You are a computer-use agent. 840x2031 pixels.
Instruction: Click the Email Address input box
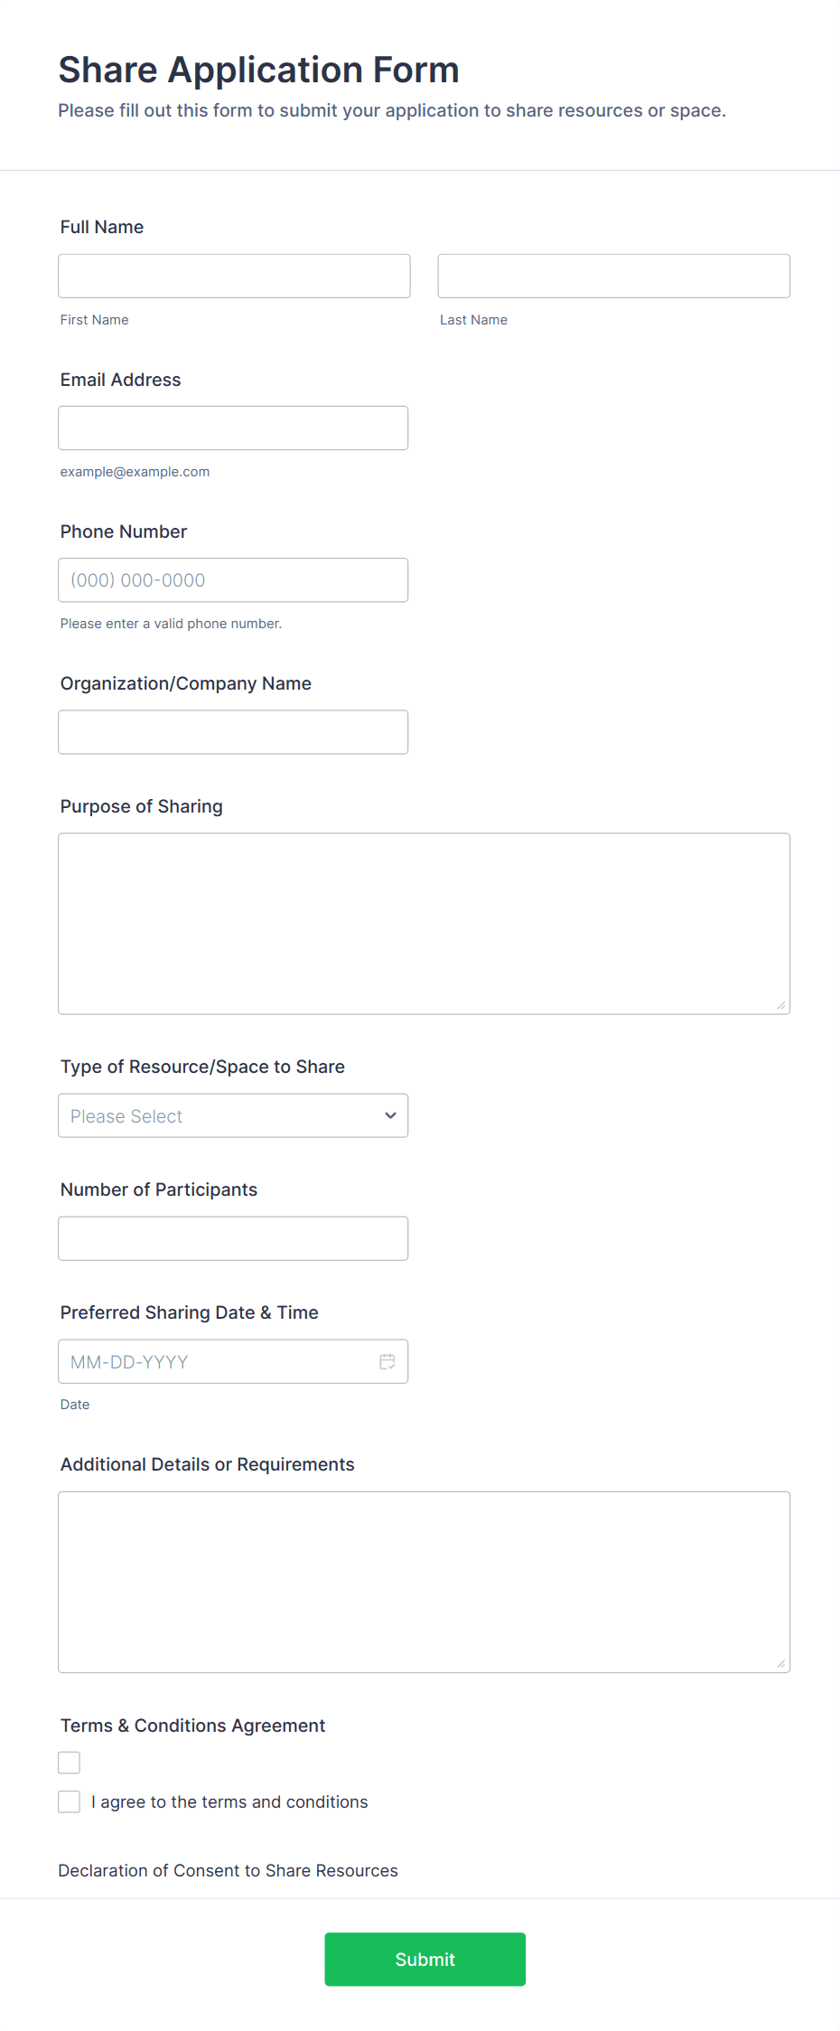click(233, 428)
